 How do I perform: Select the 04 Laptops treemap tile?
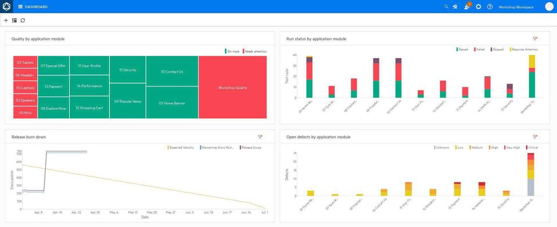pos(25,88)
